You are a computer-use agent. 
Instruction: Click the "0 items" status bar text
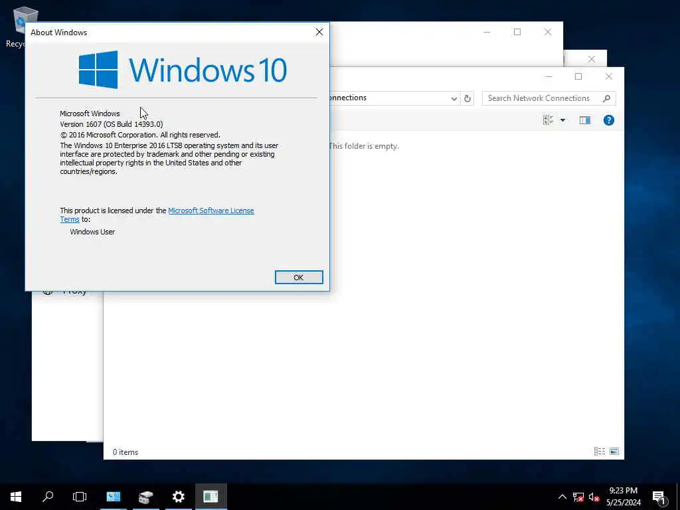click(x=126, y=452)
